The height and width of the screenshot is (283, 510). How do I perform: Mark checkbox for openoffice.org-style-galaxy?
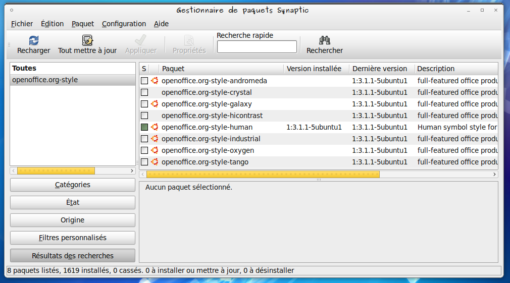144,104
